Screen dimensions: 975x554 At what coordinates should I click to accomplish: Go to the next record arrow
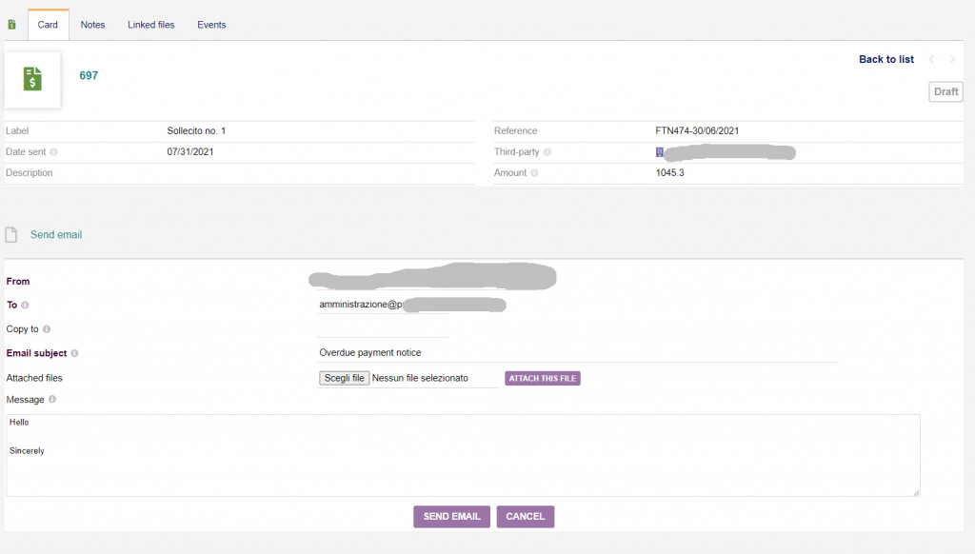tap(952, 59)
